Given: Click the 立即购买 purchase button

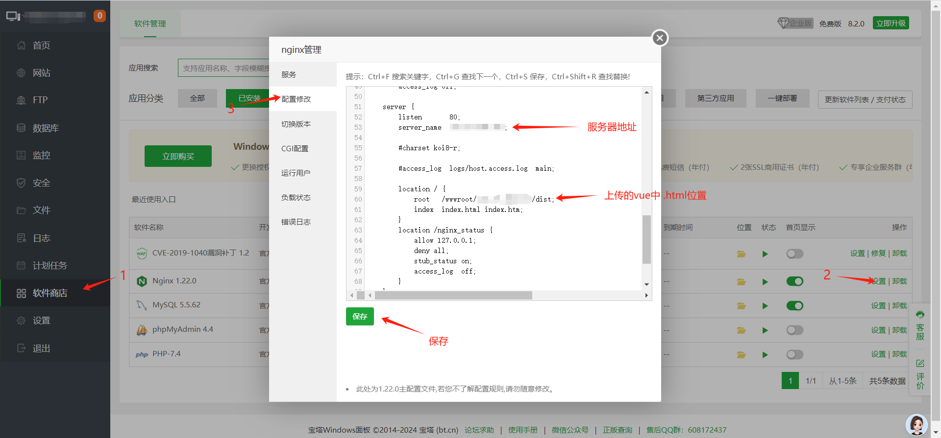Looking at the screenshot, I should (178, 156).
